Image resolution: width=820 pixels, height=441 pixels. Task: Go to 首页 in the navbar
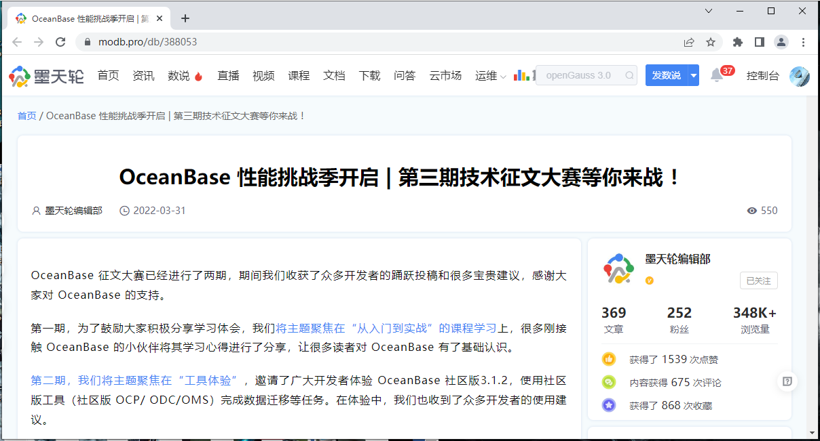point(108,76)
